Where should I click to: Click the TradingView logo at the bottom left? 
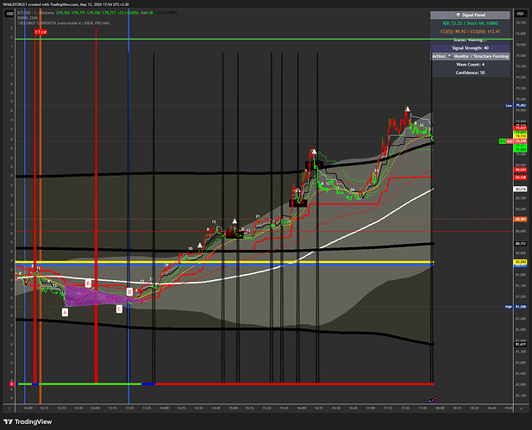(28, 422)
